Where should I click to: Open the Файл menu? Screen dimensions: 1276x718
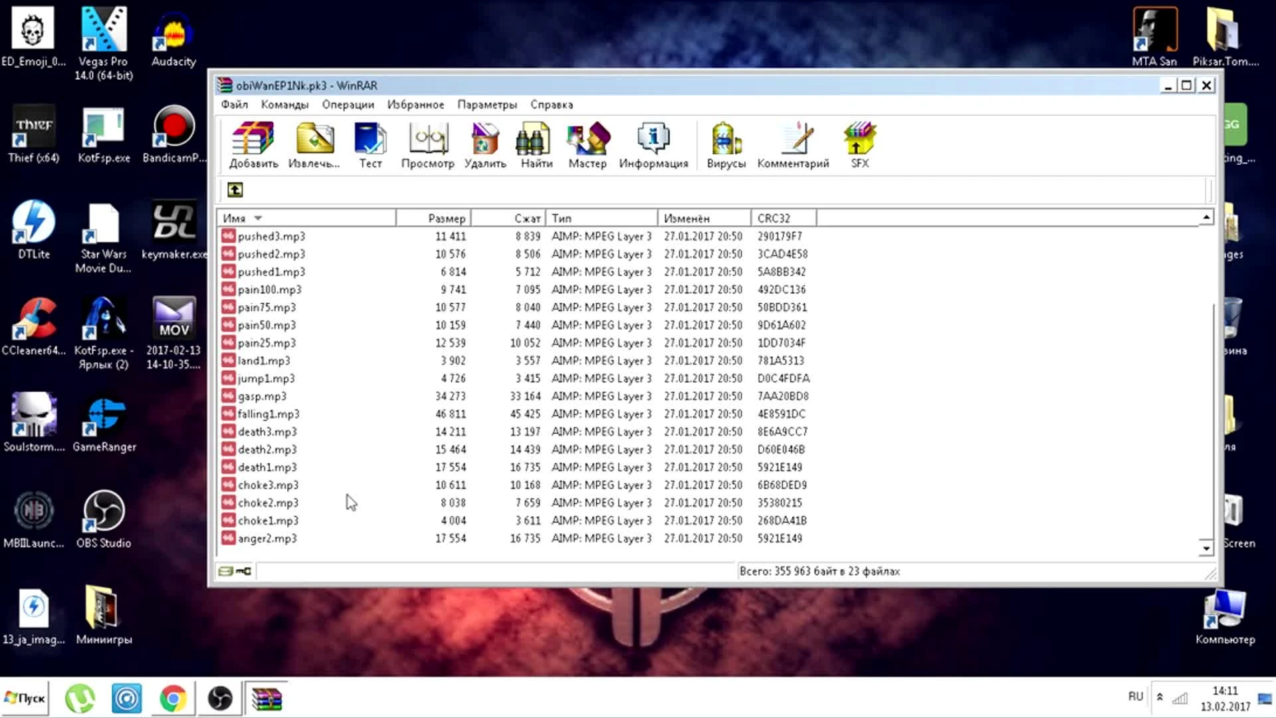tap(234, 104)
